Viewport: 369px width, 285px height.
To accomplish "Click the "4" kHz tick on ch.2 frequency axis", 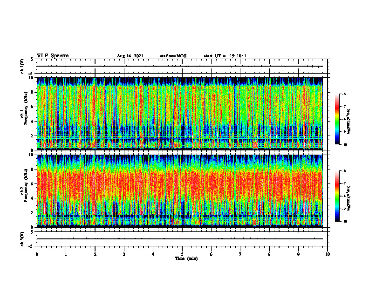I will point(33,198).
